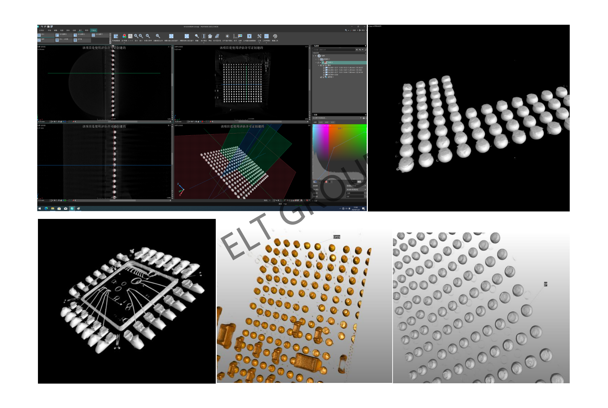
Task: Collapse the 场景树 panel header triangle
Action: (313, 46)
